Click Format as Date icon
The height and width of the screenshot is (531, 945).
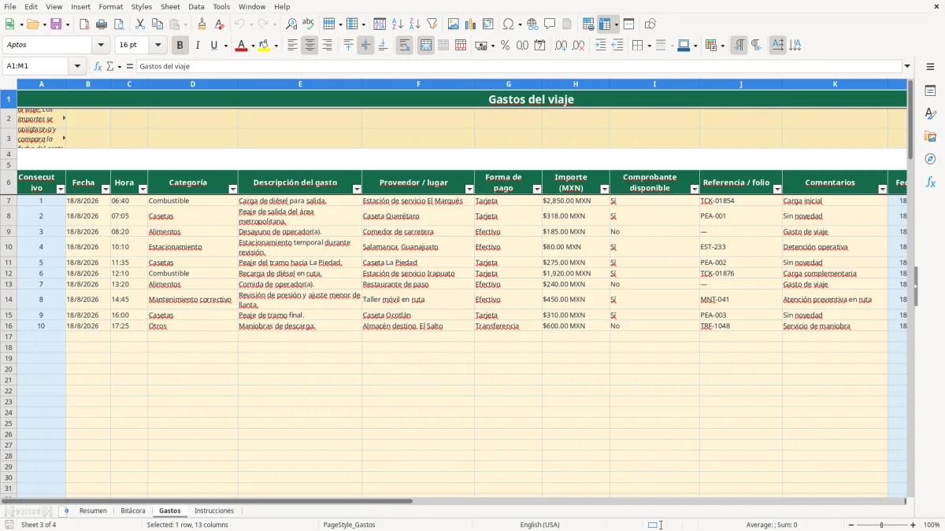click(x=539, y=46)
